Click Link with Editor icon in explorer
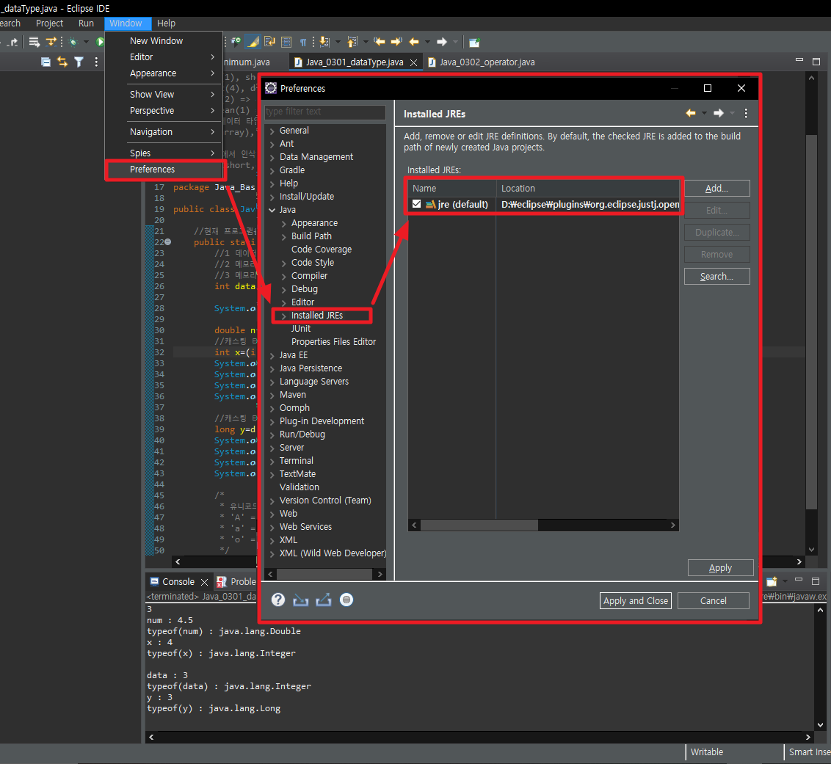 [62, 62]
